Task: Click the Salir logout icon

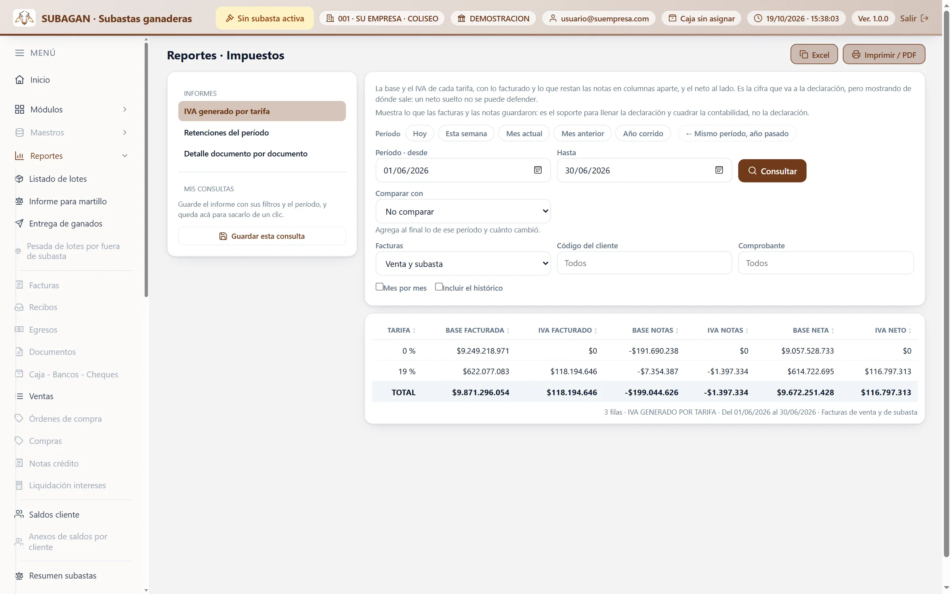Action: pos(924,18)
